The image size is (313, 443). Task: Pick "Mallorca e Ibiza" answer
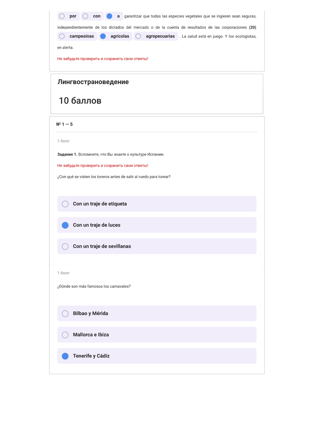coord(157,335)
